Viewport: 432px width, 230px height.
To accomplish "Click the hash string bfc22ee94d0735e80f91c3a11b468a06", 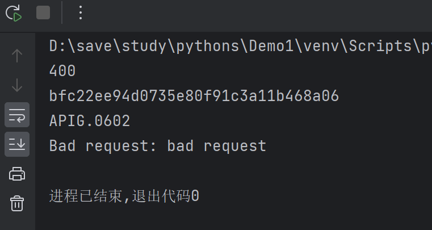I will (194, 97).
